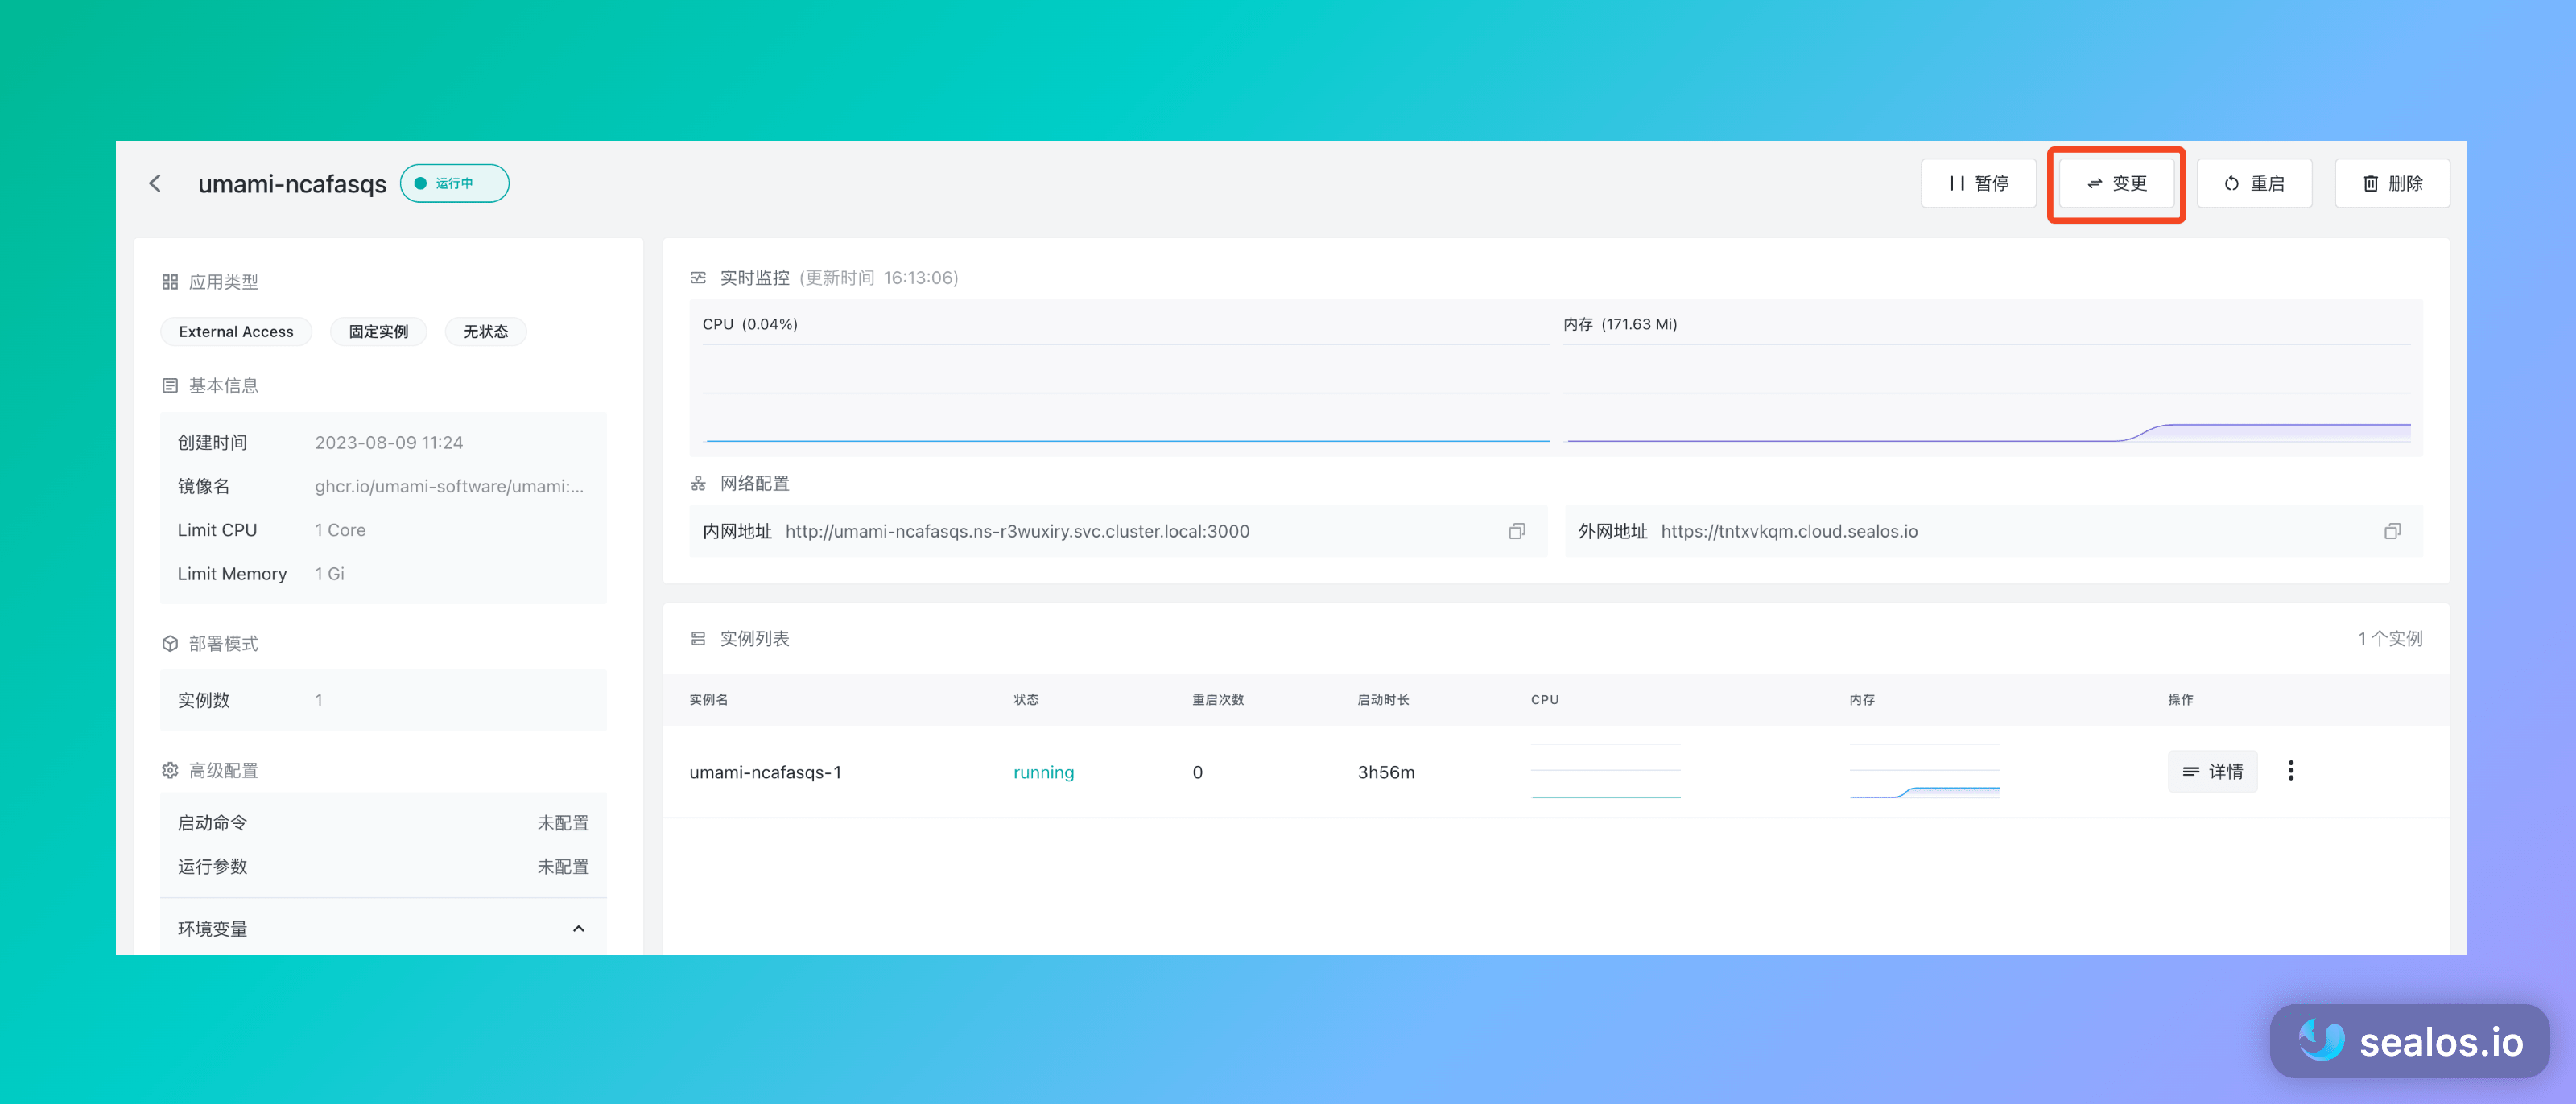
Task: Click the External Access tag
Action: coord(236,331)
